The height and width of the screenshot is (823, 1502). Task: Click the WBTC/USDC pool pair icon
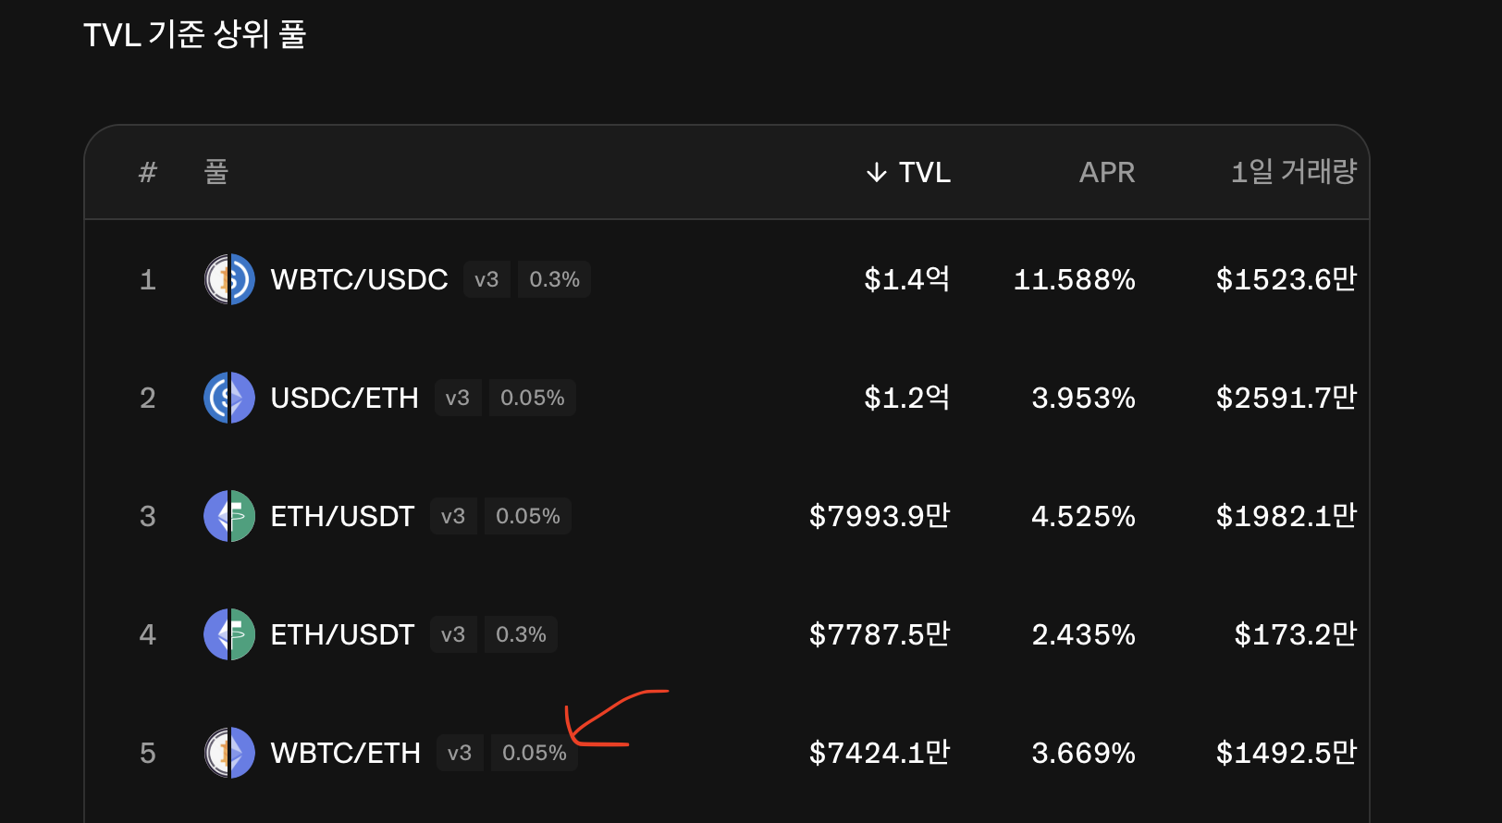[228, 278]
